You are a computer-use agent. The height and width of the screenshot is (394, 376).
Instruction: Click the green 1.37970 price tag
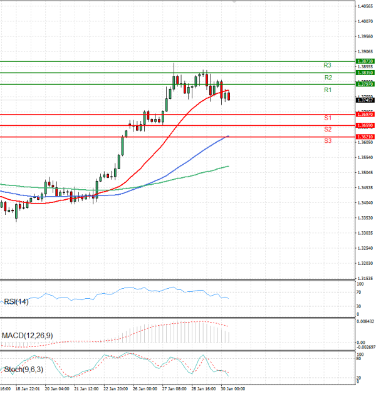coord(365,84)
